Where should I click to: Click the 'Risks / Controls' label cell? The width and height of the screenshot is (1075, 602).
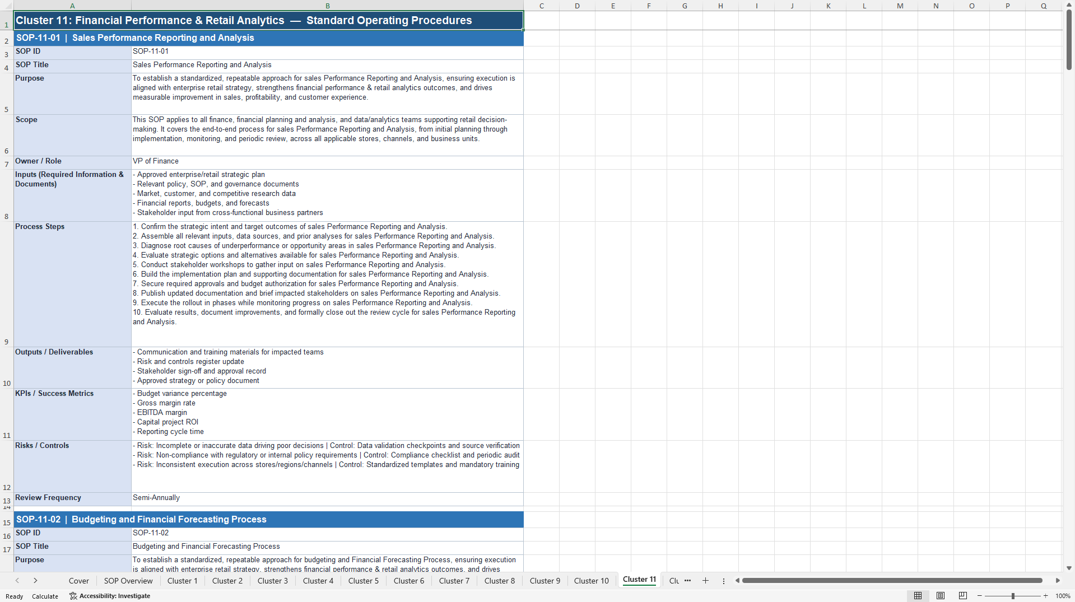tap(72, 466)
